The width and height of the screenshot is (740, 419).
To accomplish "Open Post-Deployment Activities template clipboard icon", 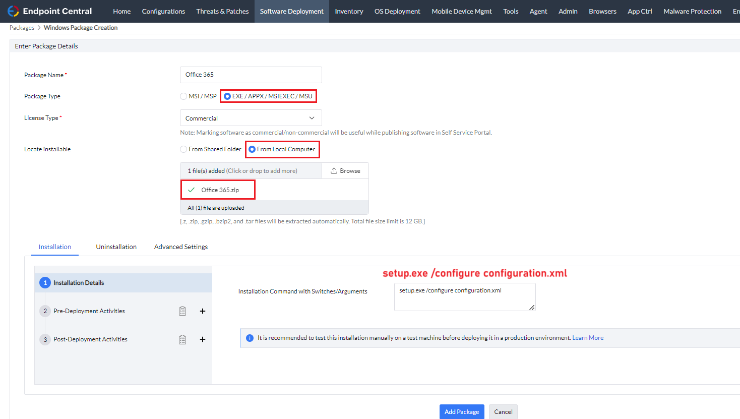I will pos(182,339).
